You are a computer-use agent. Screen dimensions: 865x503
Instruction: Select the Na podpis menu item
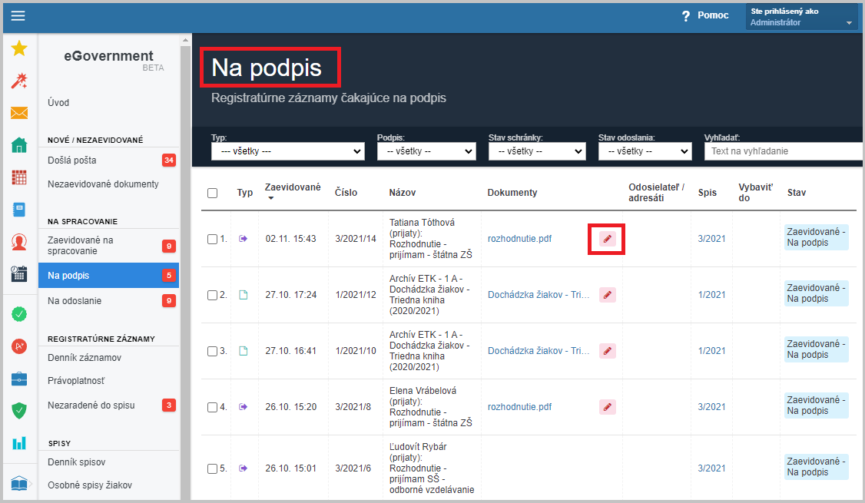click(108, 275)
